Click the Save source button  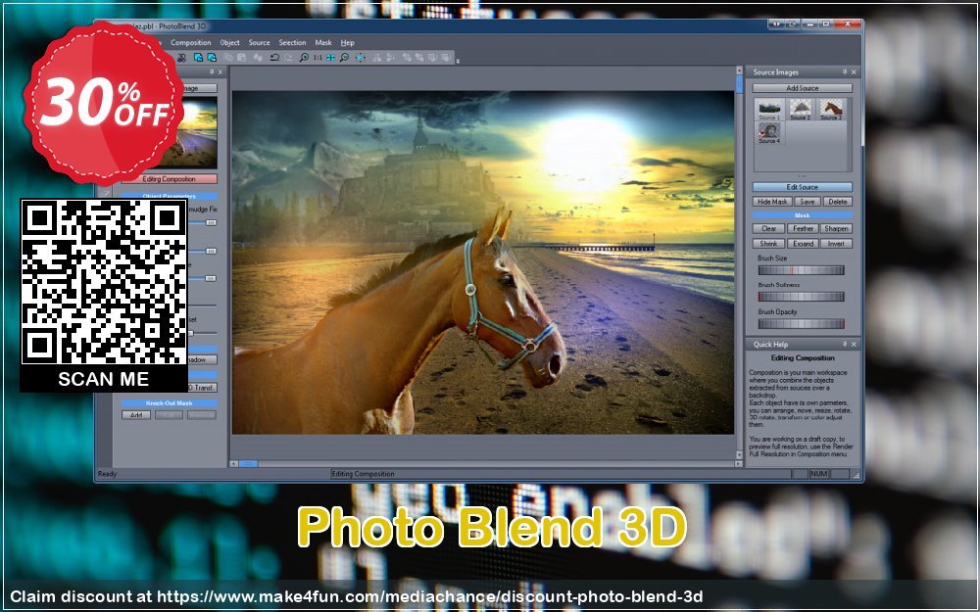point(808,202)
